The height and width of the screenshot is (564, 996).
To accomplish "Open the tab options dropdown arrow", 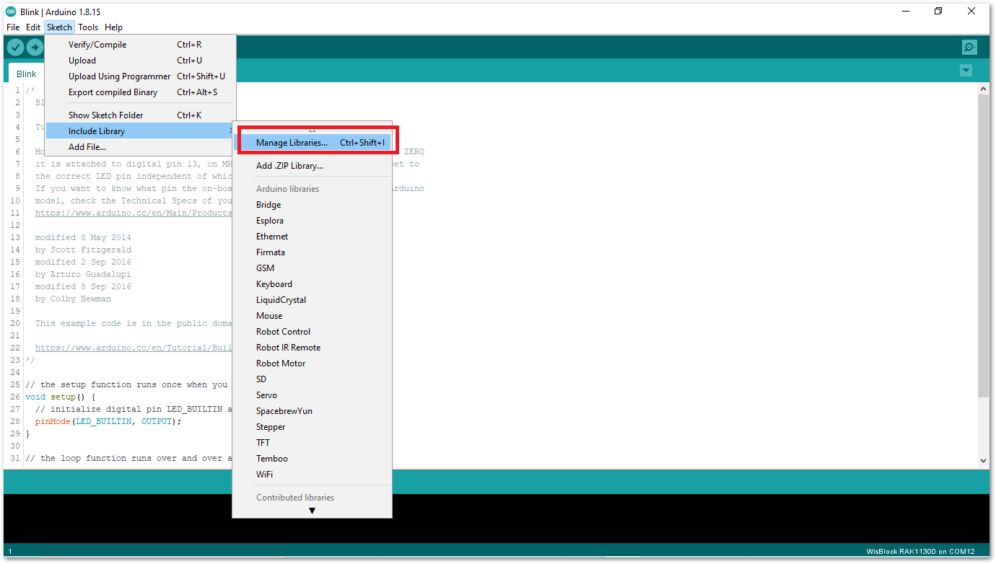I will click(966, 71).
